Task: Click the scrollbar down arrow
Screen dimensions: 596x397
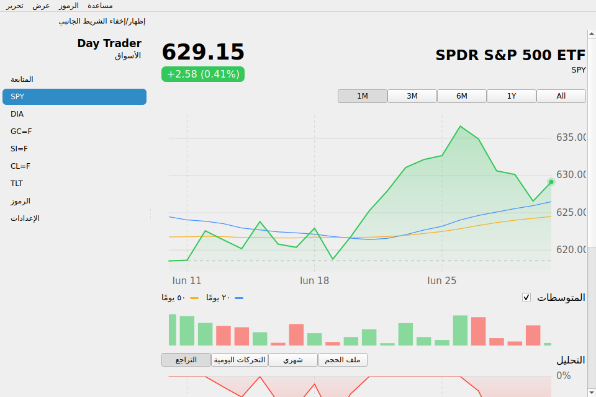Action: point(592,392)
